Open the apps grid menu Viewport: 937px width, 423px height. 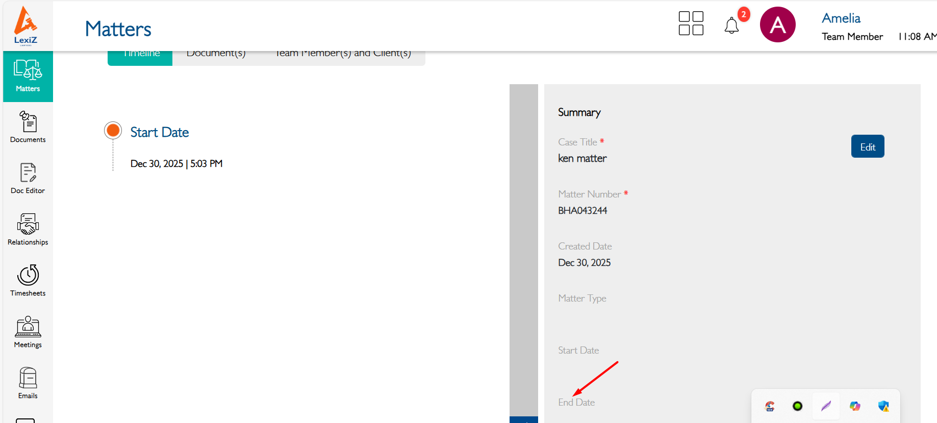(x=691, y=23)
